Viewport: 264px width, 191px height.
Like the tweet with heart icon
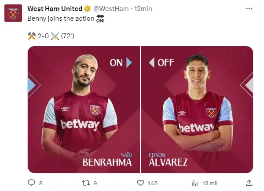(x=140, y=183)
